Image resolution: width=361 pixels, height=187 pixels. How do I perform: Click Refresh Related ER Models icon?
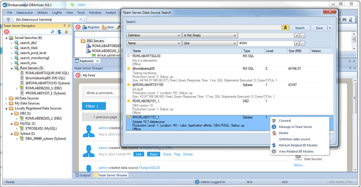pyautogui.click(x=274, y=145)
